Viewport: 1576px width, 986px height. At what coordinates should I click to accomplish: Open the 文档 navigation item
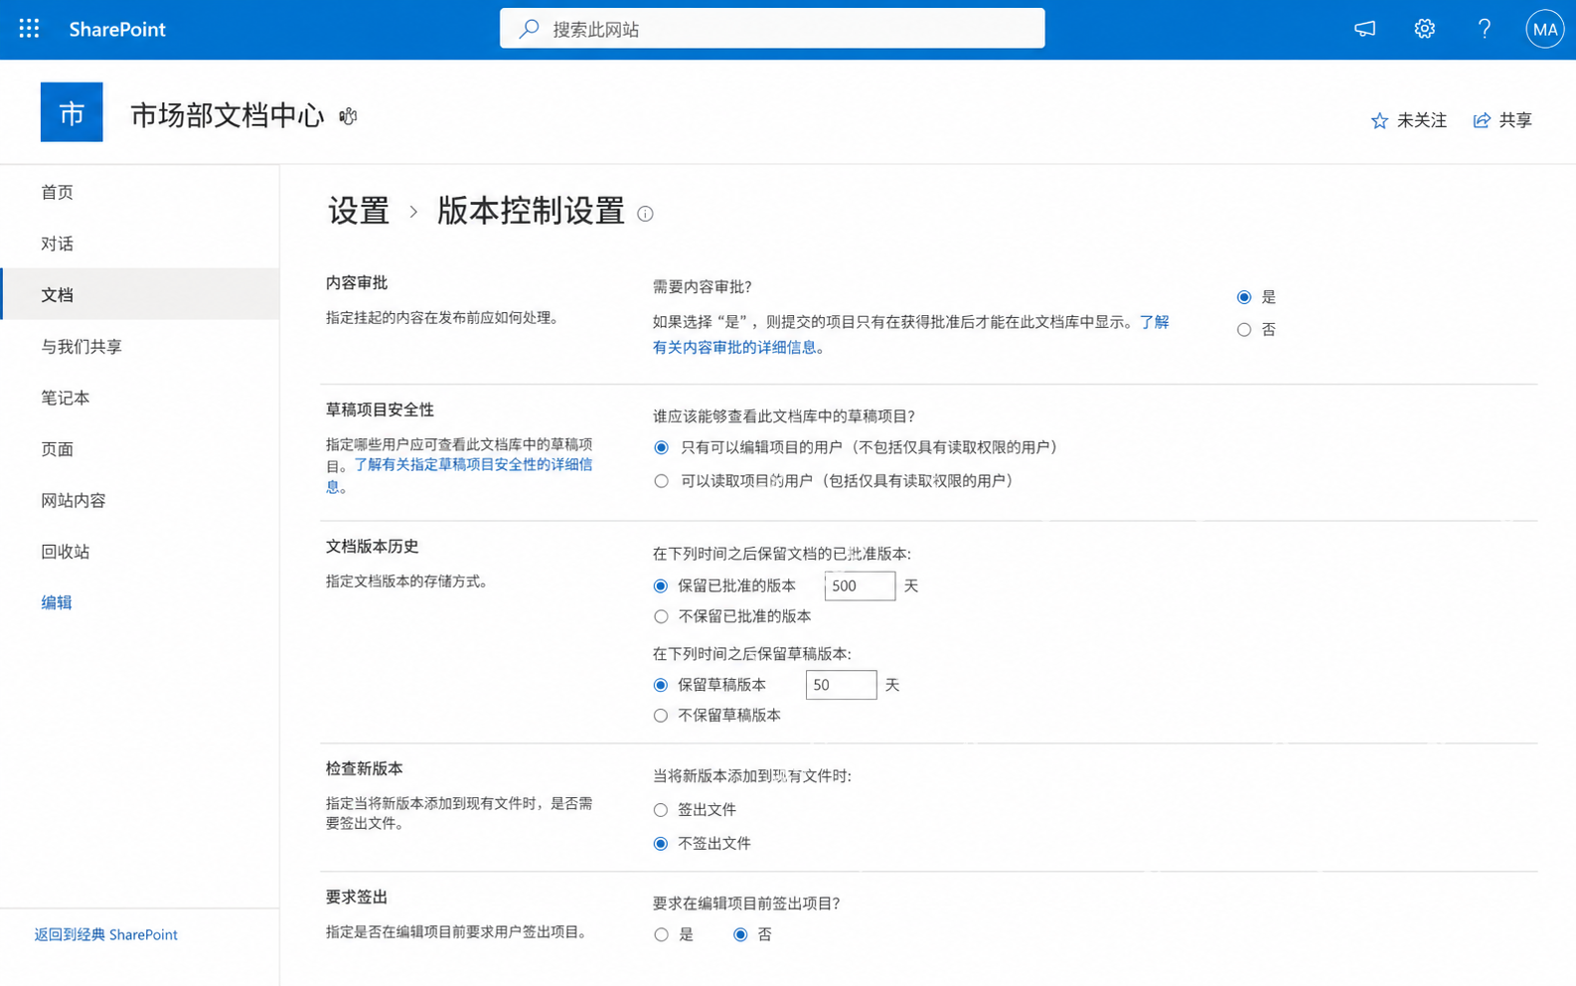(140, 294)
